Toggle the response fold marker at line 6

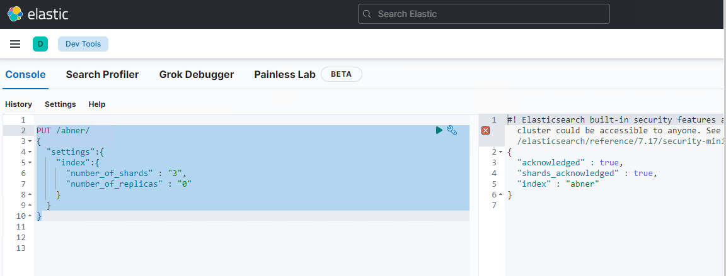tap(501, 195)
